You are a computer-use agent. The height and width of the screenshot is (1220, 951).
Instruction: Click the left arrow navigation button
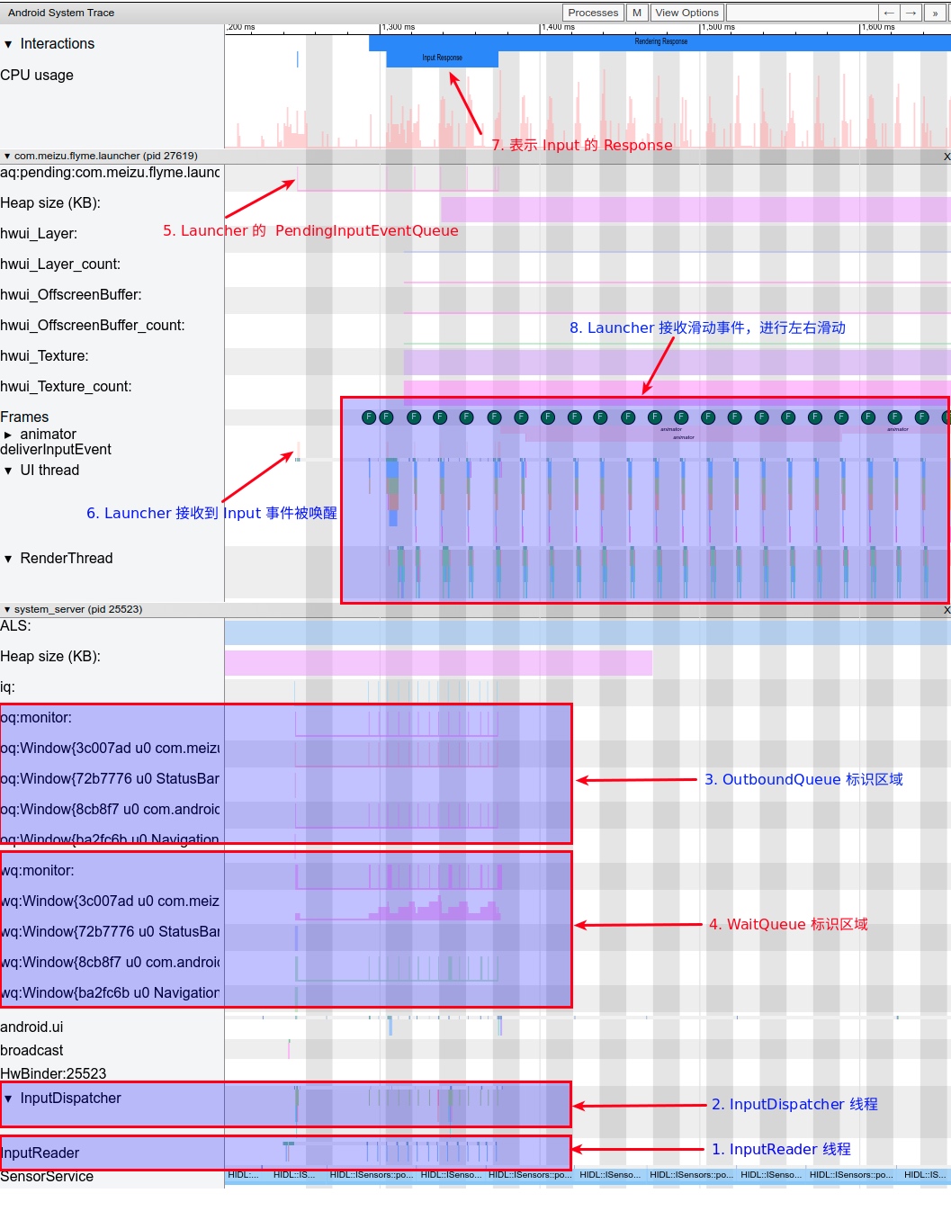point(889,13)
